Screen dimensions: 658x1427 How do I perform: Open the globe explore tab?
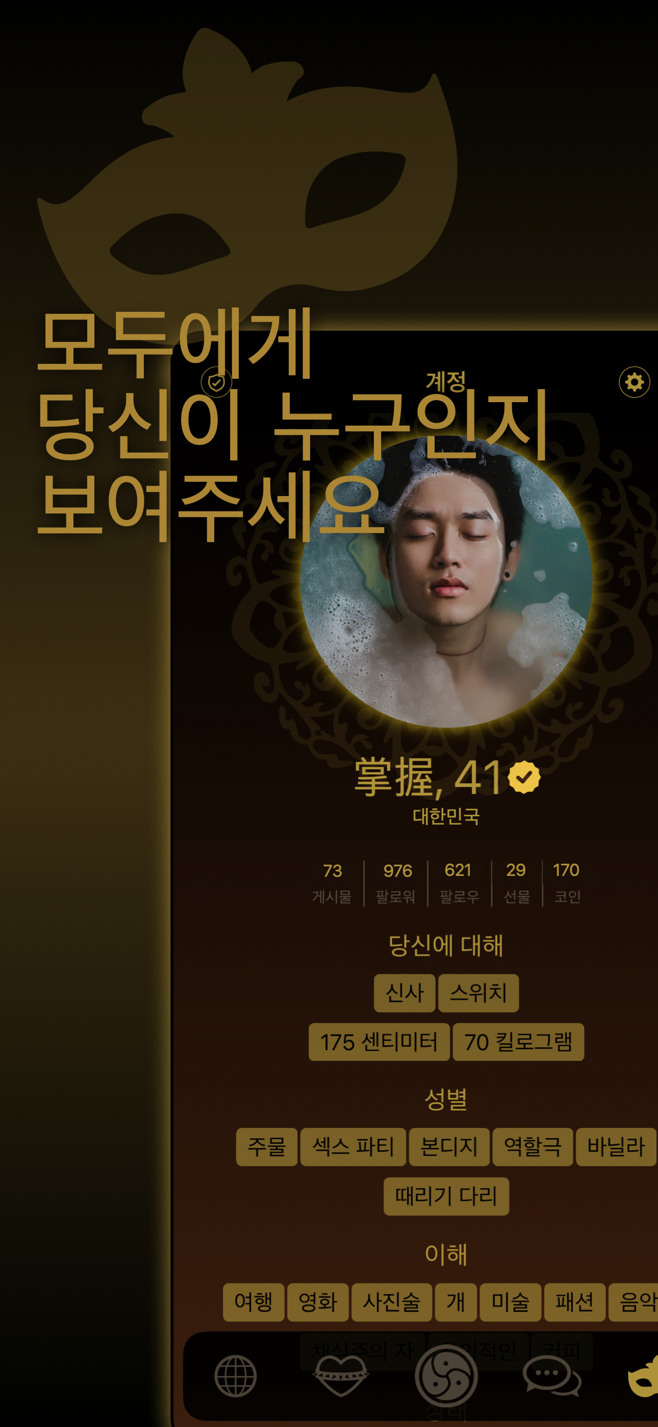pyautogui.click(x=236, y=1376)
